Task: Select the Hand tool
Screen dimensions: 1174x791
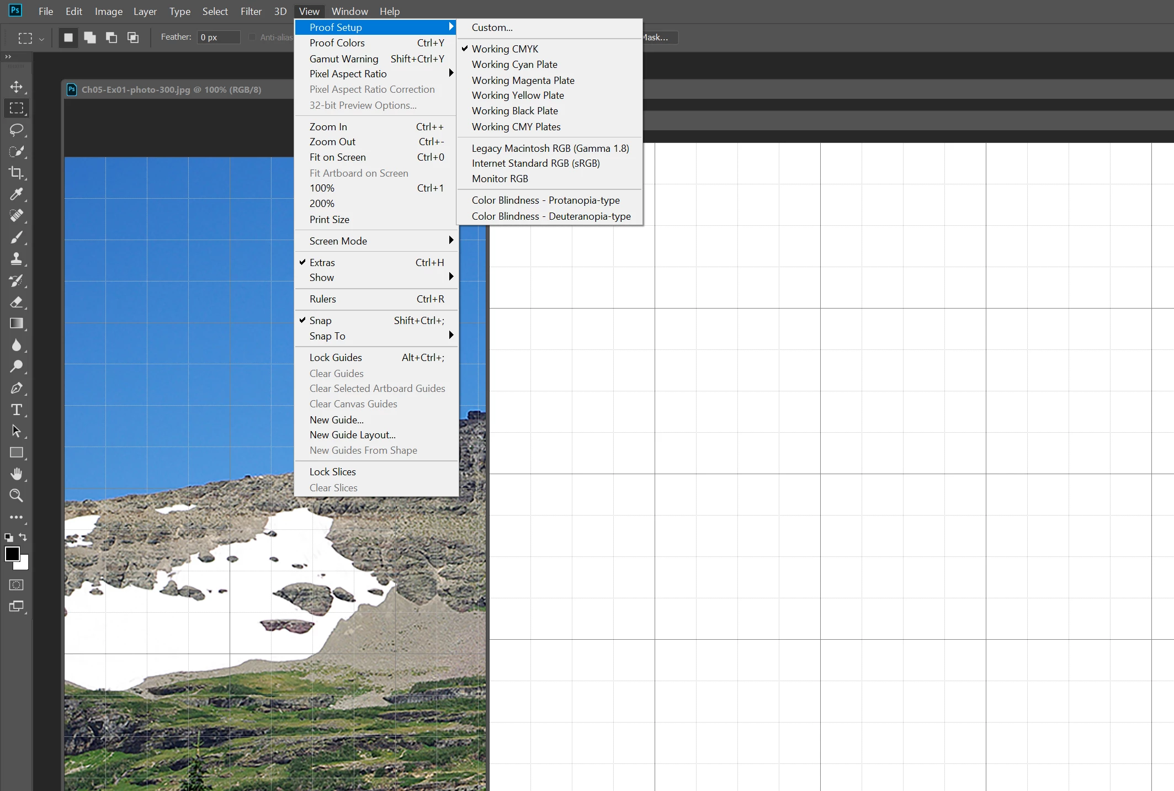Action: coord(17,474)
